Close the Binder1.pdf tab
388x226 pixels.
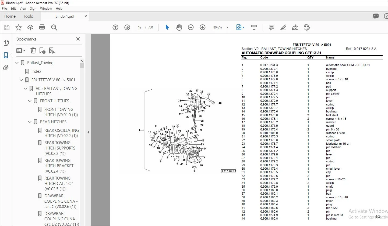tap(86, 16)
